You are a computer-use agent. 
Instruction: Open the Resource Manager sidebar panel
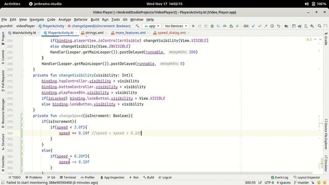(3, 113)
